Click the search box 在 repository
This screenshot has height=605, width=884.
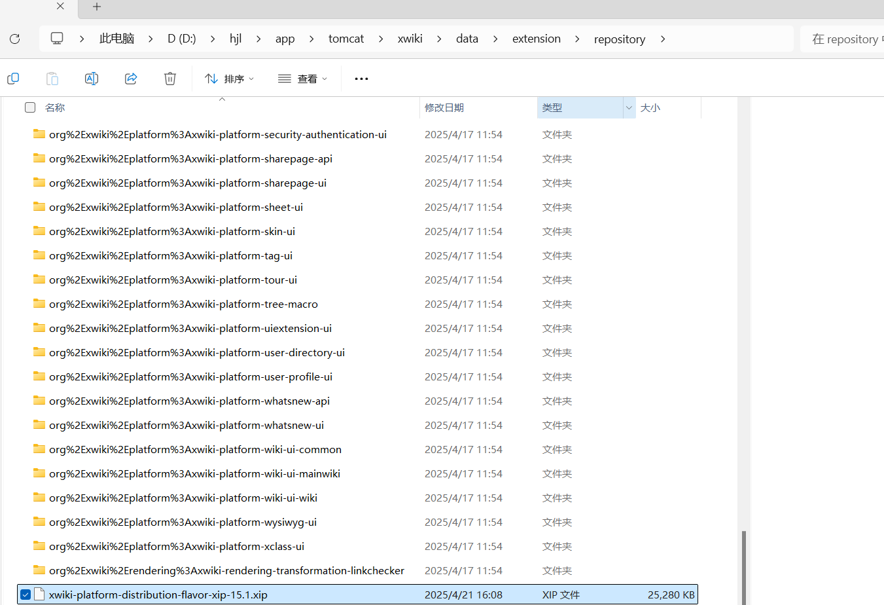pyautogui.click(x=843, y=39)
